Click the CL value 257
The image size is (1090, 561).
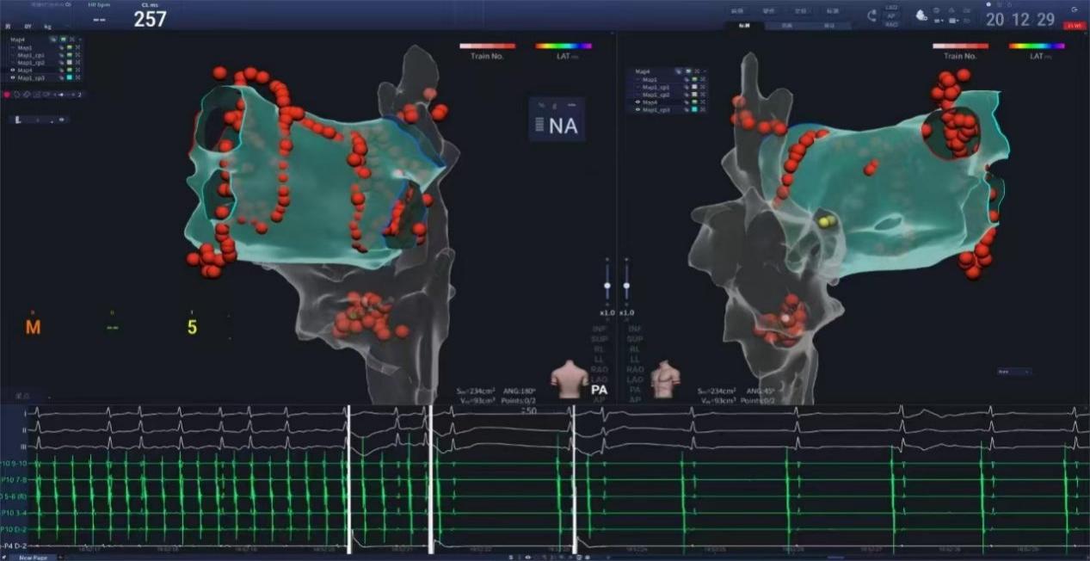150,19
